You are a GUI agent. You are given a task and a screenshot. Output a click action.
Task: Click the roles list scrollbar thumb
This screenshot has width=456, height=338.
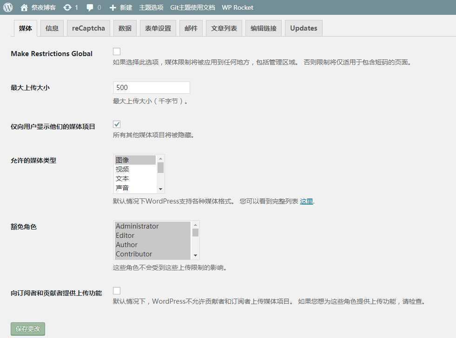[195, 232]
